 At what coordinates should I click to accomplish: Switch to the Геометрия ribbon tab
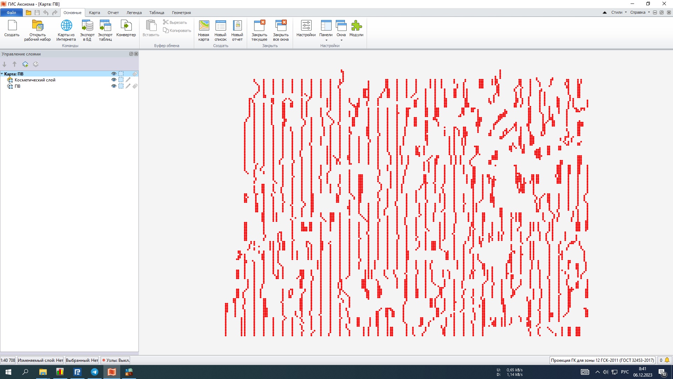181,13
